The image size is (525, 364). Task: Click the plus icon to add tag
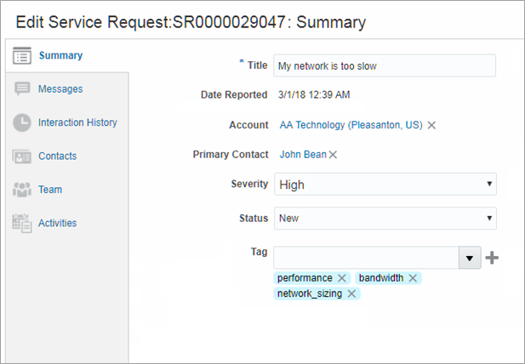(x=491, y=258)
